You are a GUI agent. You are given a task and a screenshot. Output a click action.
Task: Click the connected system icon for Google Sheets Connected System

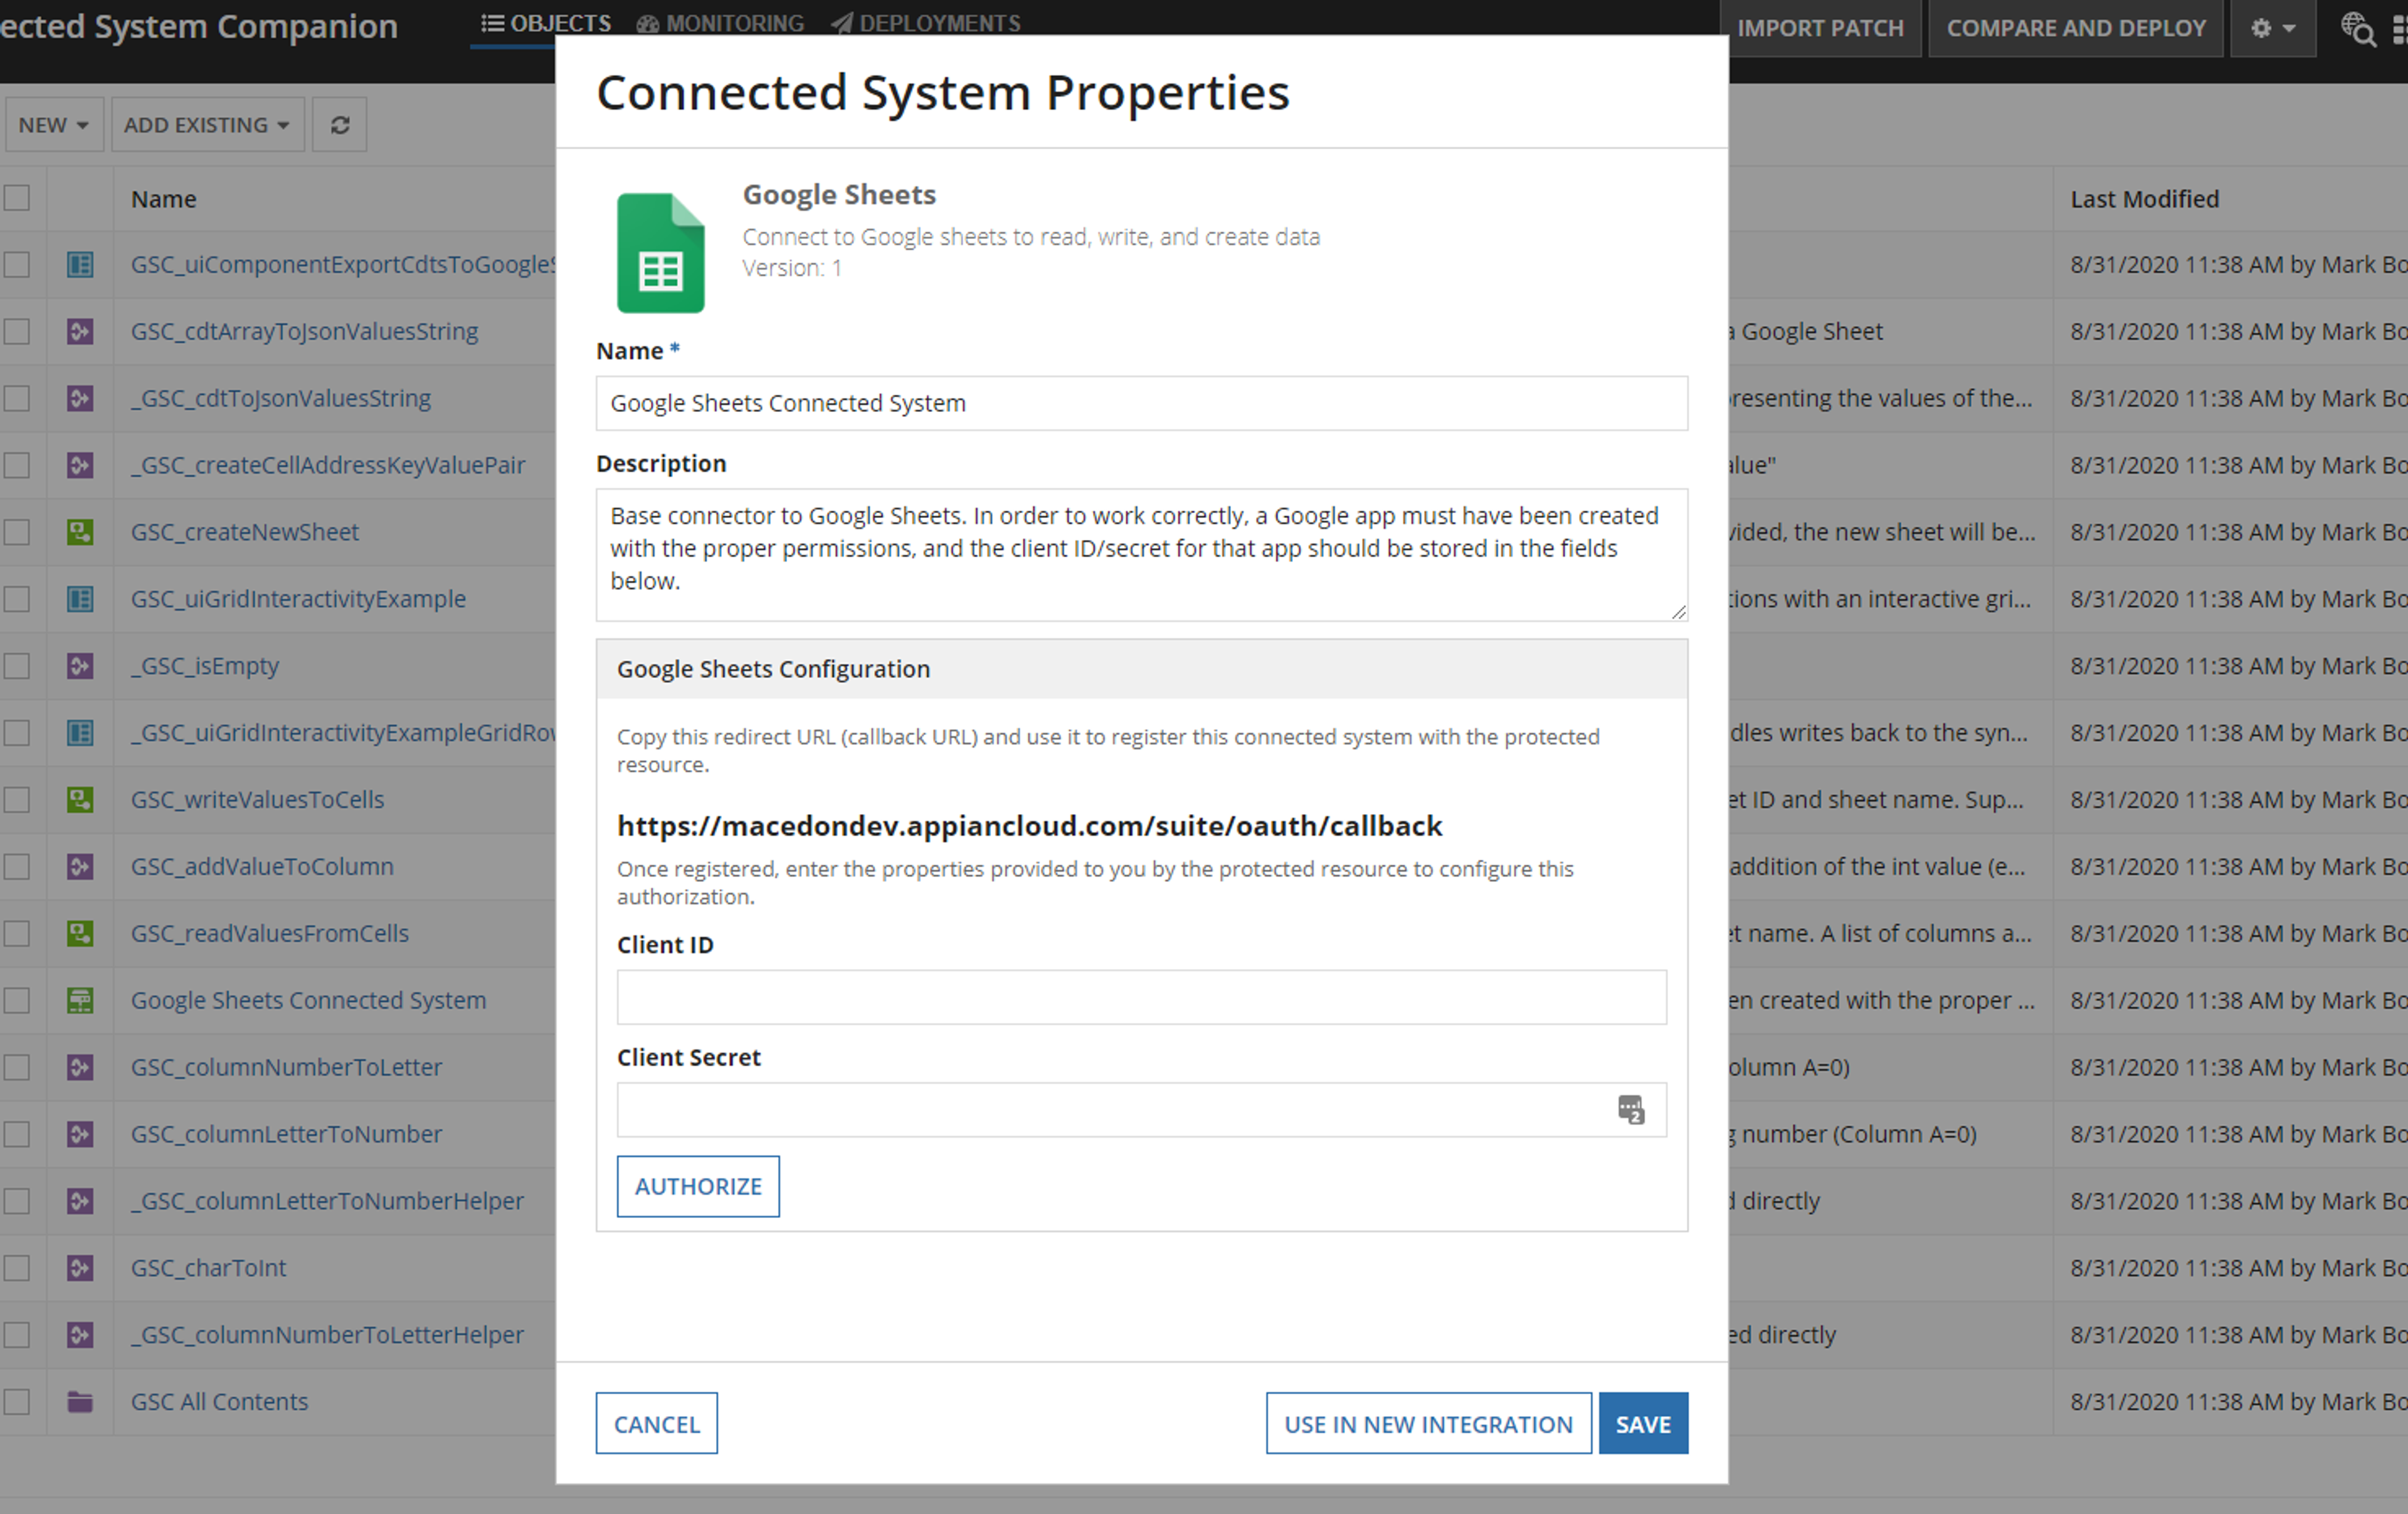81,1001
